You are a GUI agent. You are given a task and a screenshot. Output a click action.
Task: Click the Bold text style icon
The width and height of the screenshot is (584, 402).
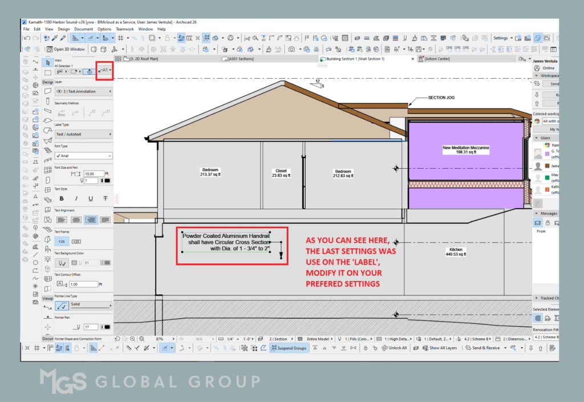point(62,198)
